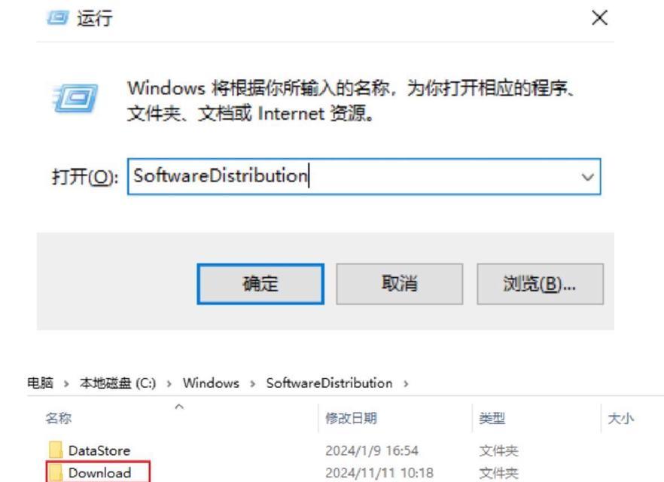Expand chevron after 电脑 in breadcrumb
This screenshot has height=482, width=664.
coord(66,384)
